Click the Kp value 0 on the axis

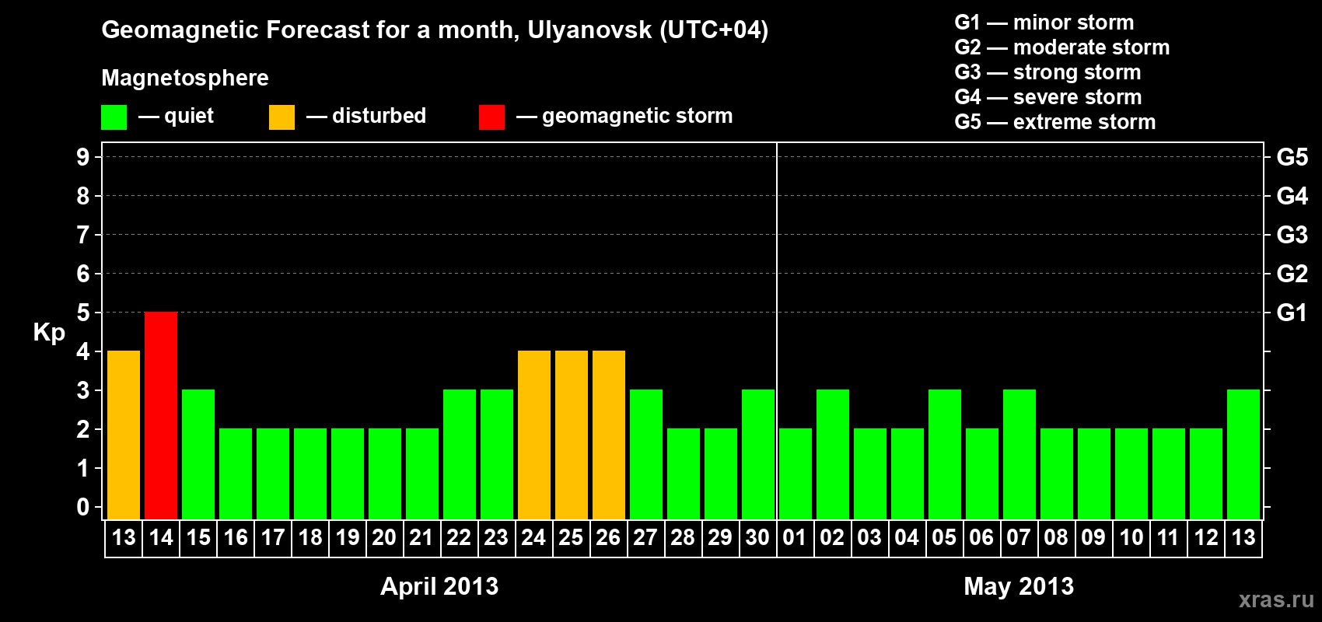coord(83,507)
